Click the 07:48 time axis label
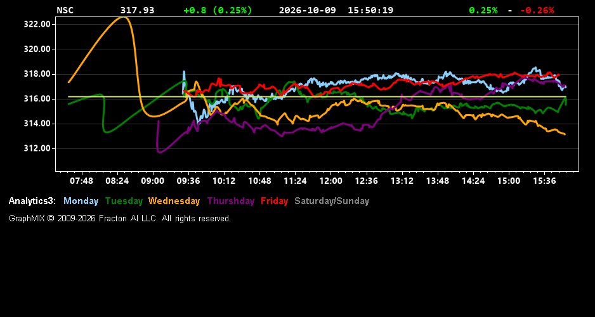Viewport: 595px width, 317px height. coord(81,181)
